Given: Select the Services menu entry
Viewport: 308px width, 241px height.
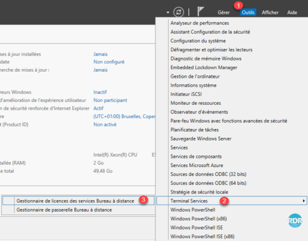Looking at the screenshot, I should (x=179, y=148).
